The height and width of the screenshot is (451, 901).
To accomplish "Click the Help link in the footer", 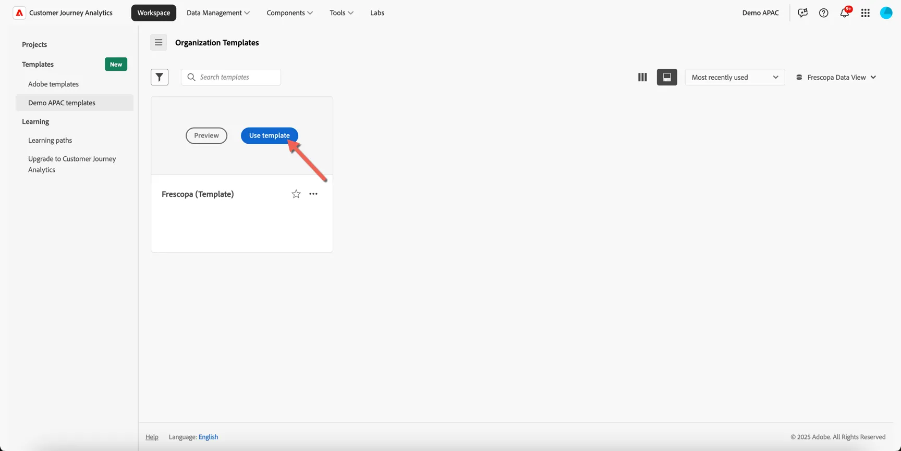I will [152, 437].
